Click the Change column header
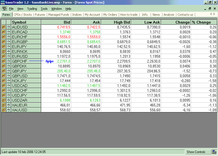The height and width of the screenshot is (156, 218). point(176,22)
